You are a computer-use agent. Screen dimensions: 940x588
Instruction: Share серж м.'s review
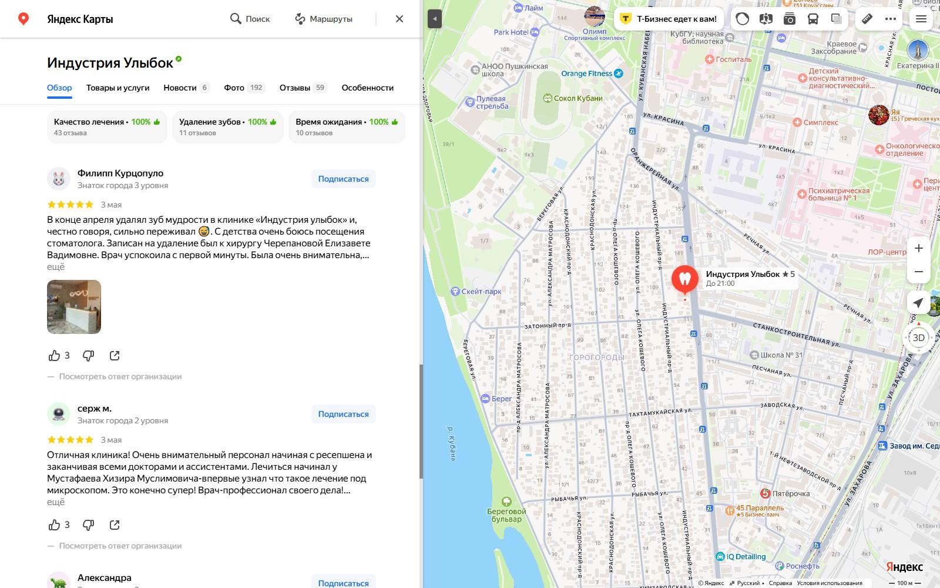[115, 525]
